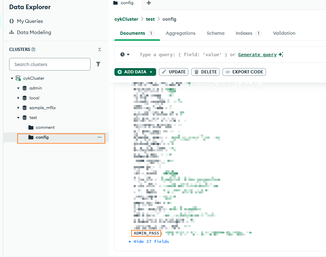326x257 pixels.
Task: Click the Hide 27 fields link
Action: click(x=151, y=242)
